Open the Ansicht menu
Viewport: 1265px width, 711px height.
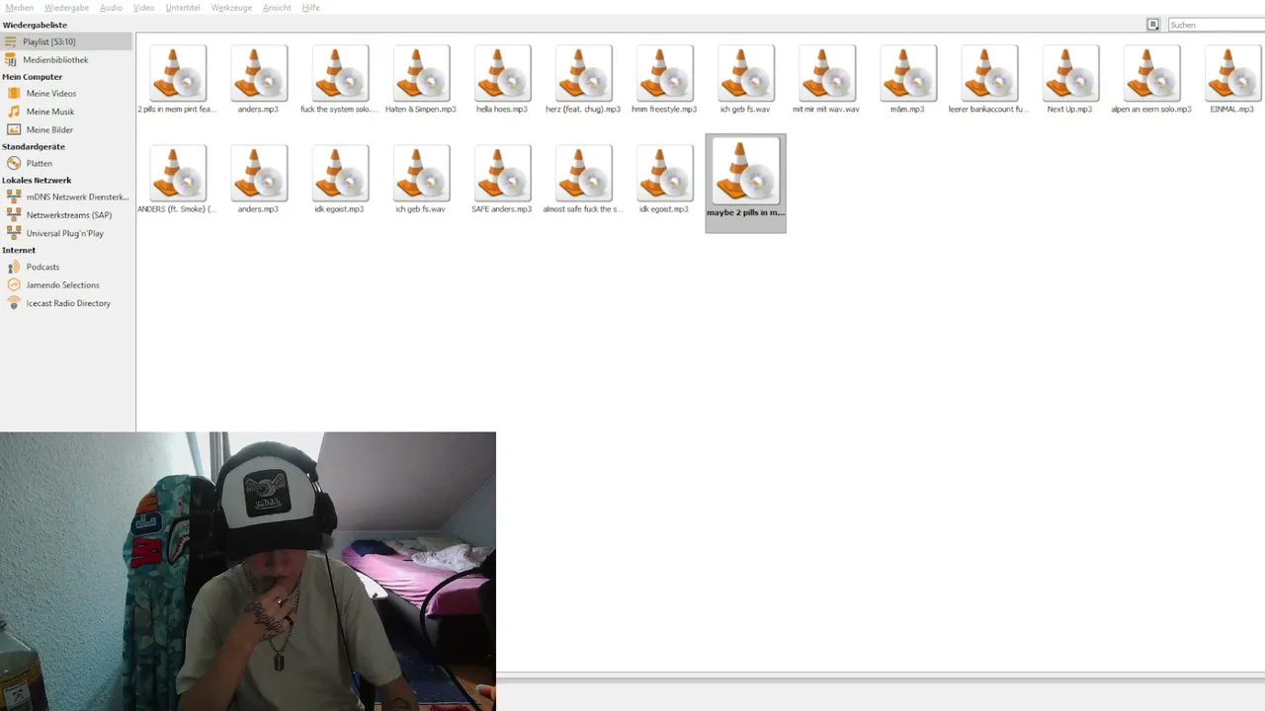[x=277, y=7]
